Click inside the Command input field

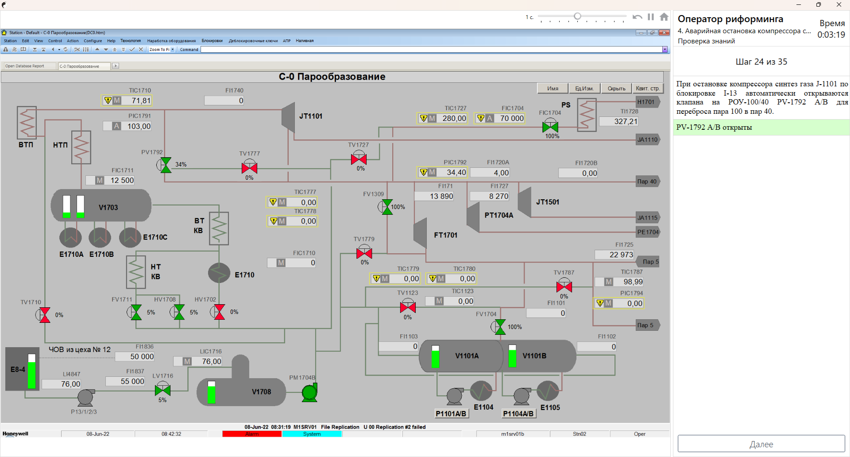pos(432,50)
